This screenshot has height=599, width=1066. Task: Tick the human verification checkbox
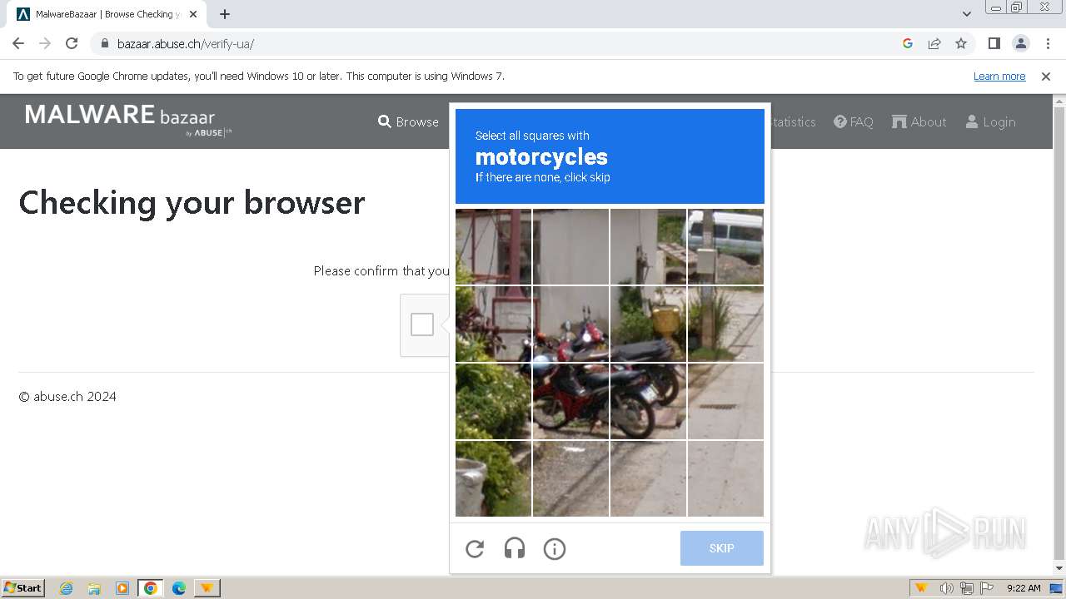[x=422, y=324]
